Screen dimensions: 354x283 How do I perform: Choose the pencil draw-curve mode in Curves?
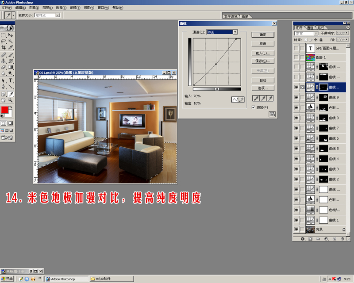click(x=241, y=99)
